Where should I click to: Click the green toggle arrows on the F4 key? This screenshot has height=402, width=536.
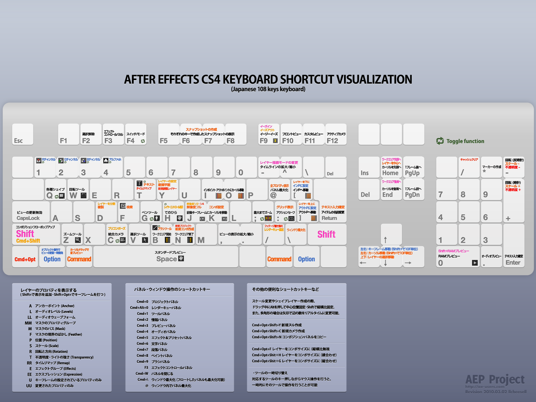tap(143, 141)
